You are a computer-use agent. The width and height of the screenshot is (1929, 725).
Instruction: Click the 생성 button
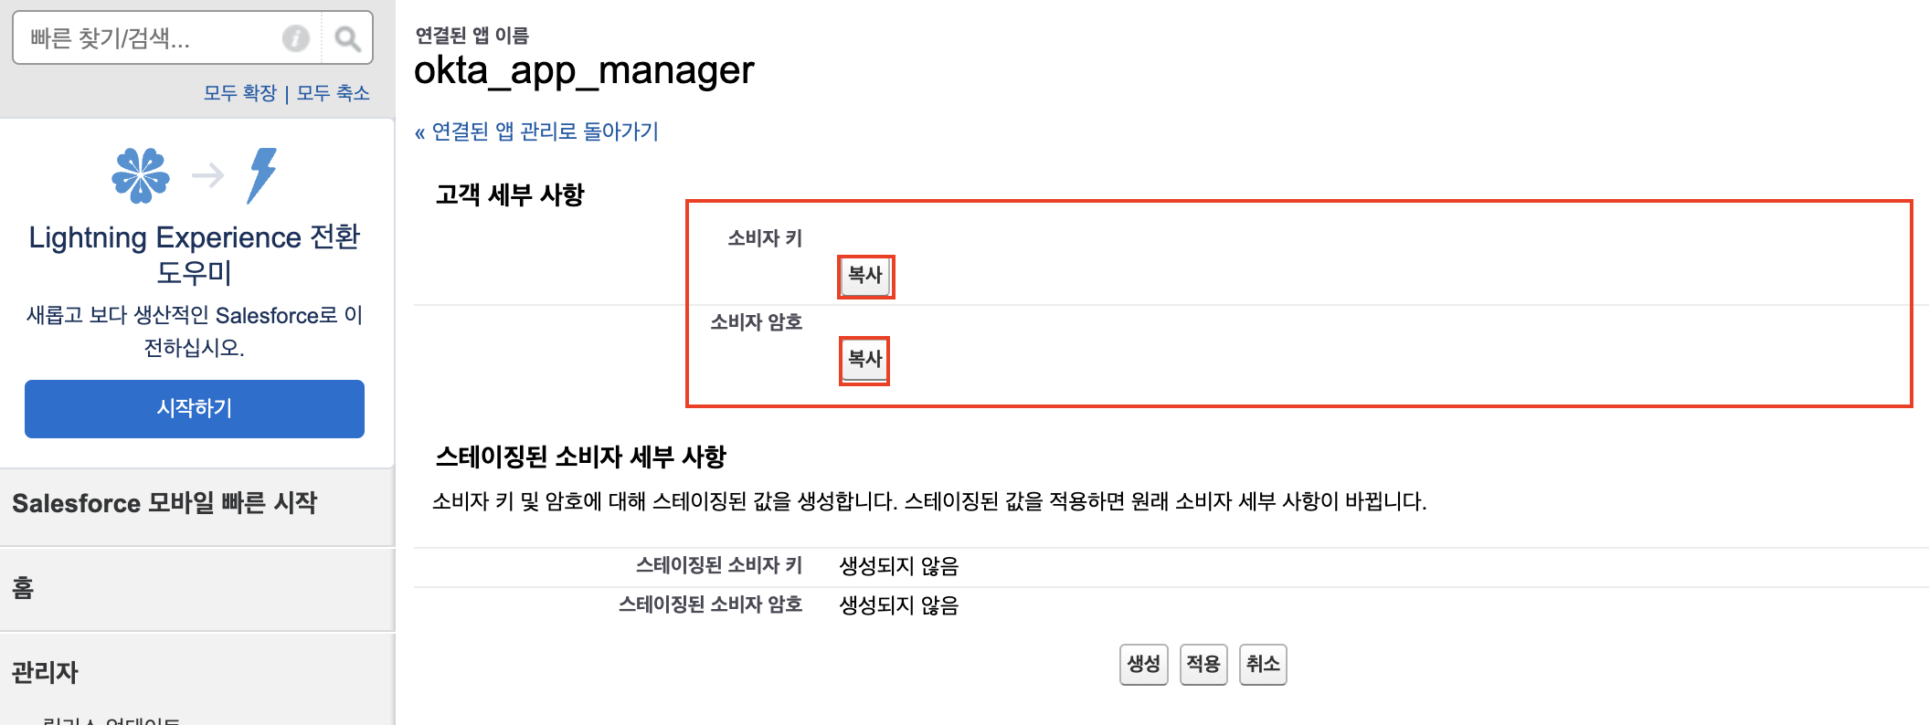click(x=1143, y=664)
